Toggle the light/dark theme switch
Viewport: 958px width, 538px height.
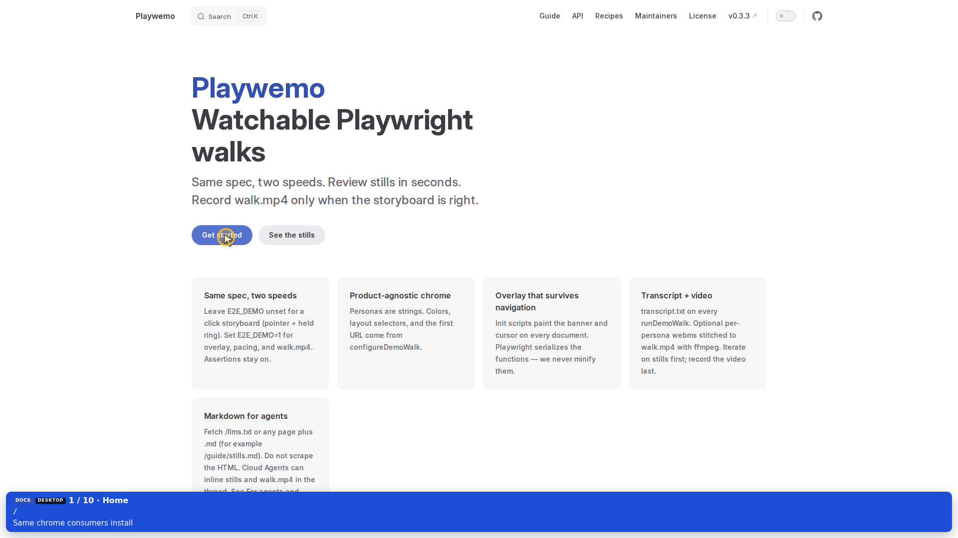coord(786,16)
